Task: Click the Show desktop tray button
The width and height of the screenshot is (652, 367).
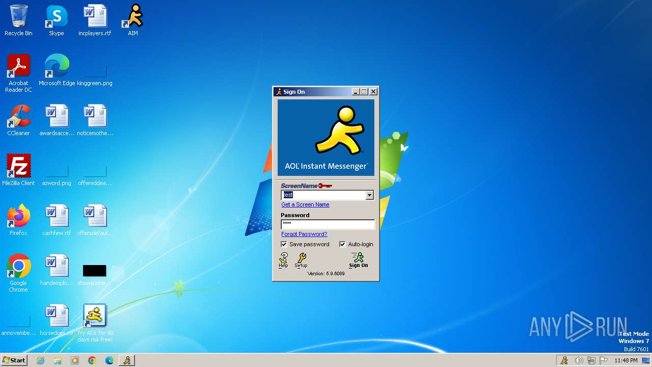Action: tap(646, 360)
